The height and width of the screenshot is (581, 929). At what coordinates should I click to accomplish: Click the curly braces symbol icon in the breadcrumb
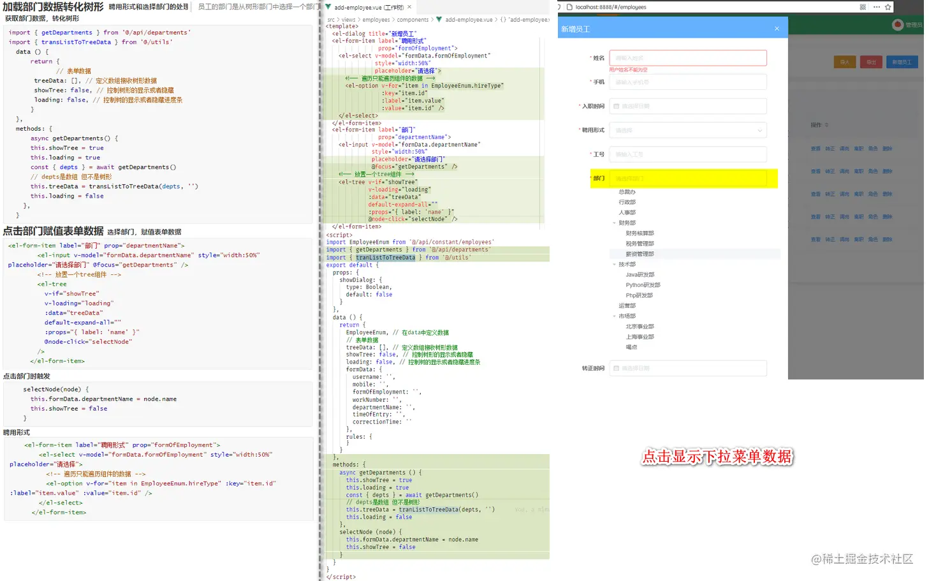coord(503,20)
